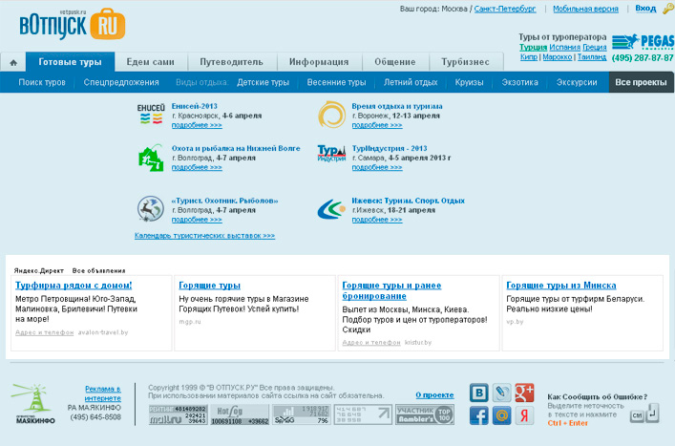Click the Pegas Touristik logo
The height and width of the screenshot is (446, 675).
643,41
